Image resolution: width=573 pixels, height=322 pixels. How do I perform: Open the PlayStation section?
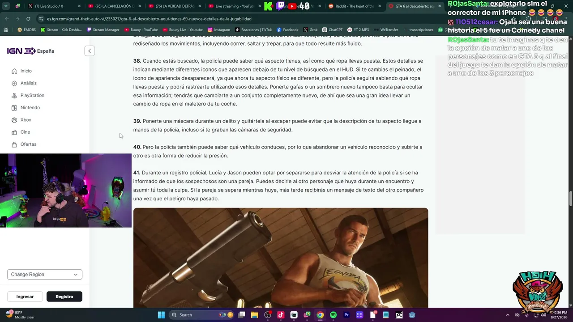tap(32, 95)
